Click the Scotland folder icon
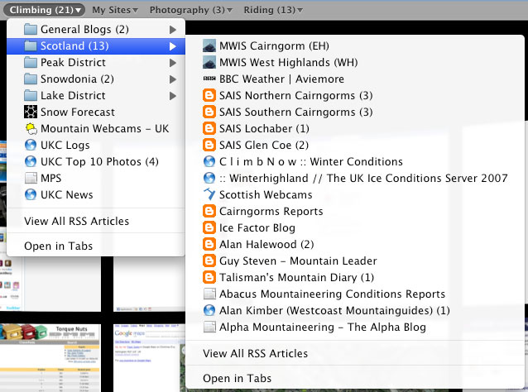 click(31, 45)
